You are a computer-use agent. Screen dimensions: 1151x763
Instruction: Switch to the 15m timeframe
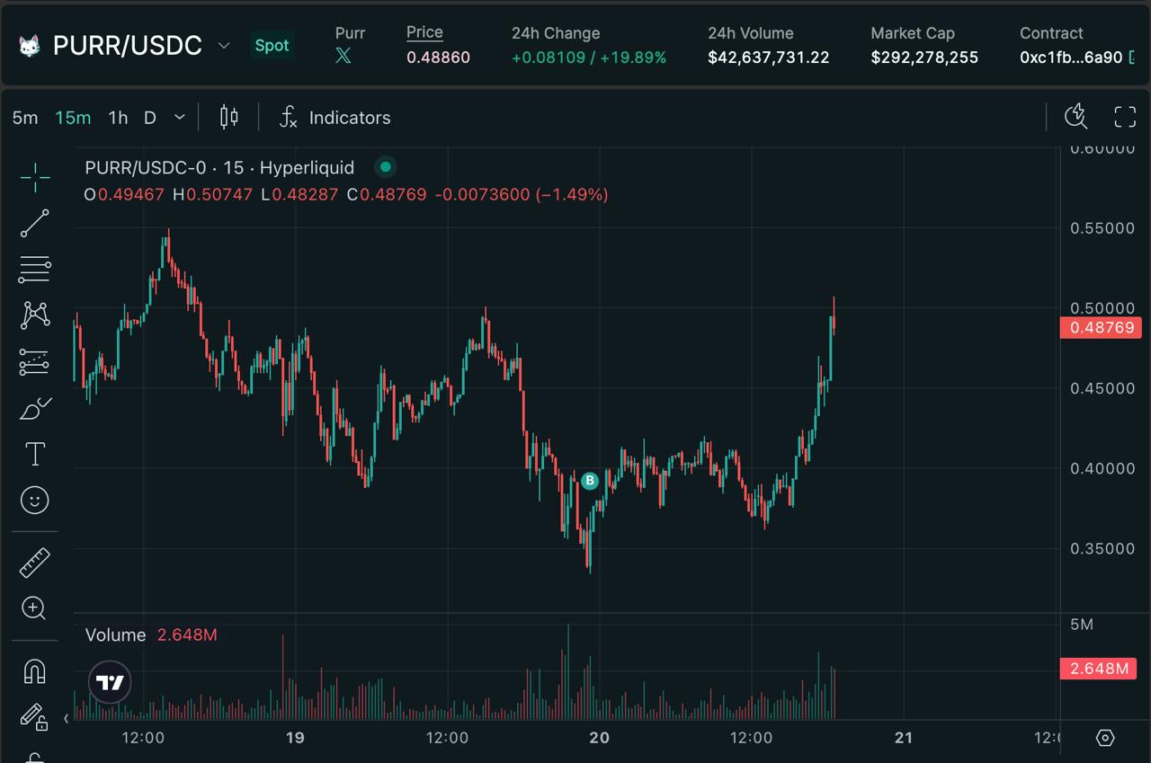click(x=73, y=118)
